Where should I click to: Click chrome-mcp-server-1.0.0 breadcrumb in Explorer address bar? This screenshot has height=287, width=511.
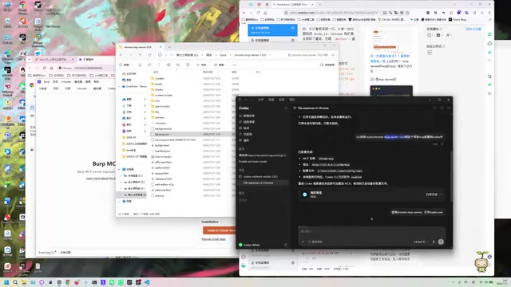(250, 55)
